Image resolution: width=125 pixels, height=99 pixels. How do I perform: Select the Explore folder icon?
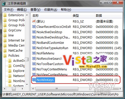click(10, 71)
